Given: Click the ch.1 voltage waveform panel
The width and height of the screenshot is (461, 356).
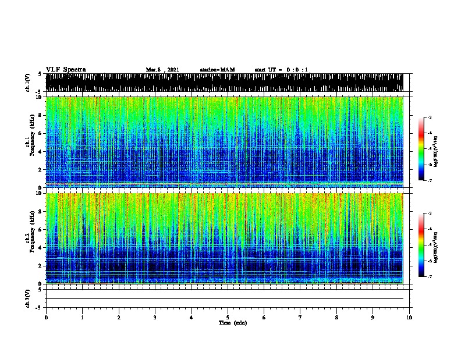Looking at the screenshot, I should point(224,83).
